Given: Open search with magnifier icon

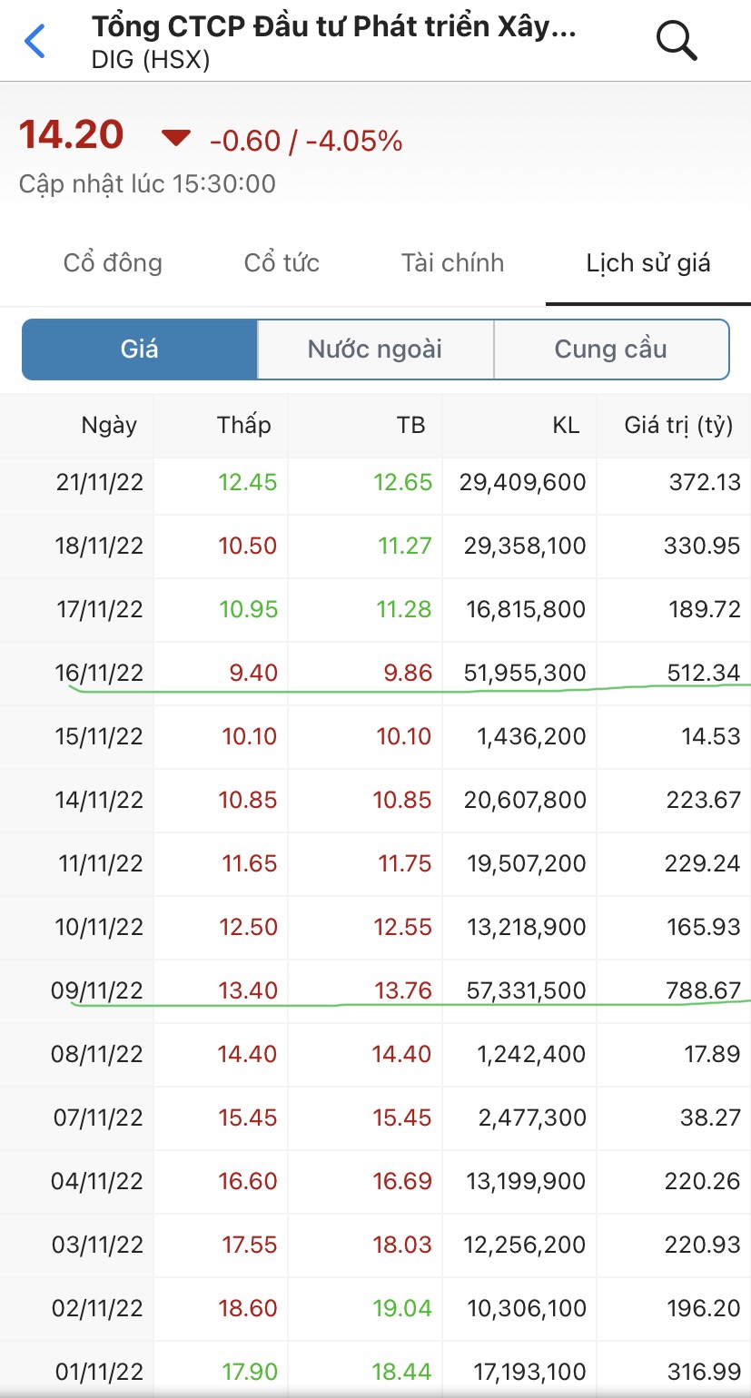Looking at the screenshot, I should pyautogui.click(x=676, y=41).
